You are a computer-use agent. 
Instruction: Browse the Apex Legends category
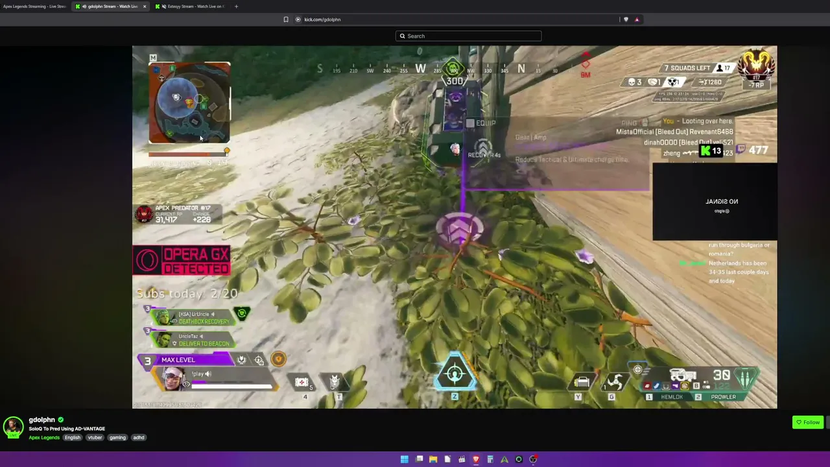click(x=44, y=438)
